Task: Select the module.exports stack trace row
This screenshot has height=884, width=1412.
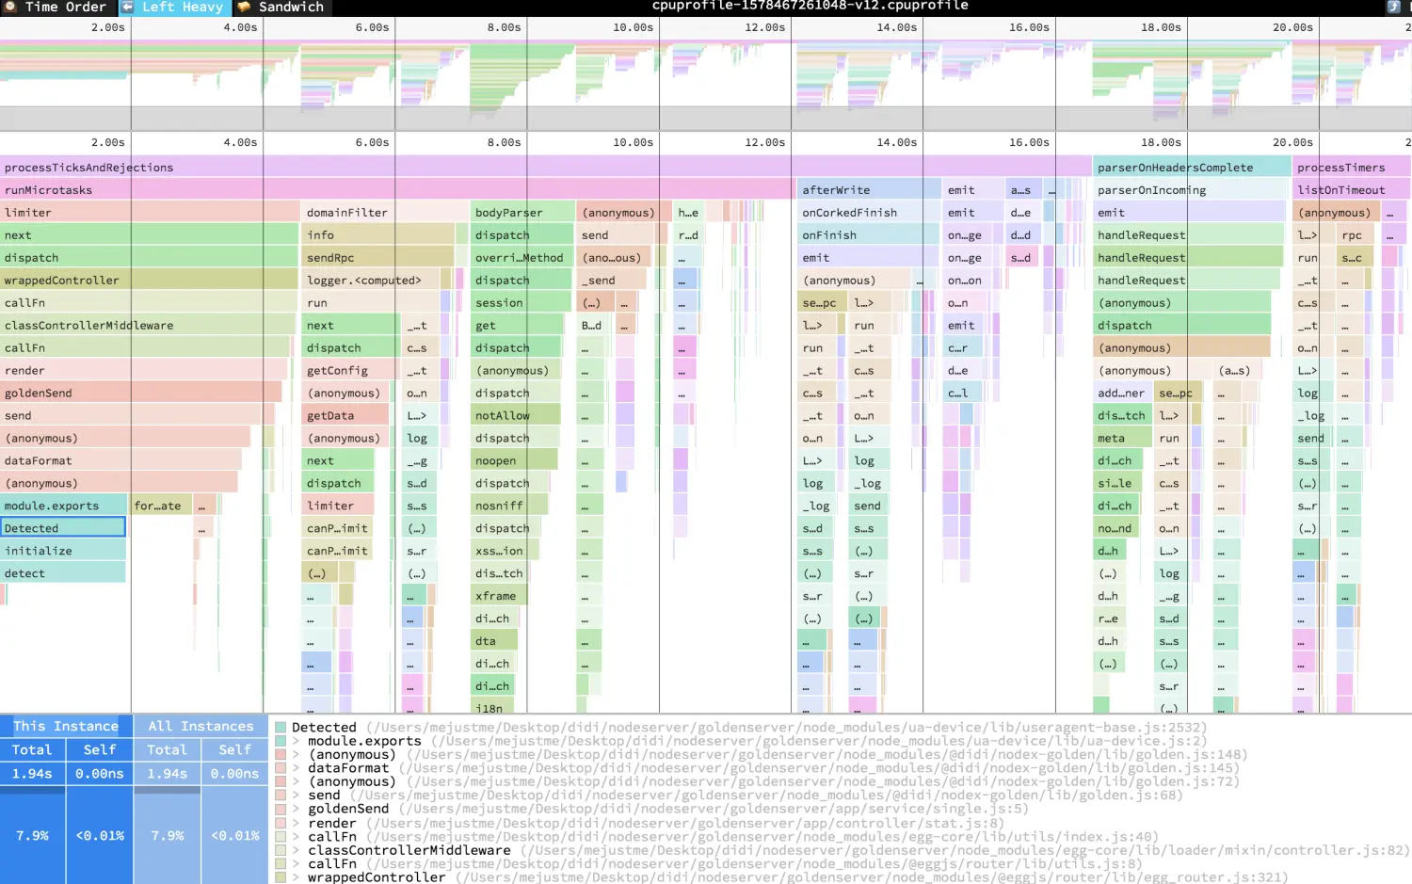Action: (x=741, y=741)
